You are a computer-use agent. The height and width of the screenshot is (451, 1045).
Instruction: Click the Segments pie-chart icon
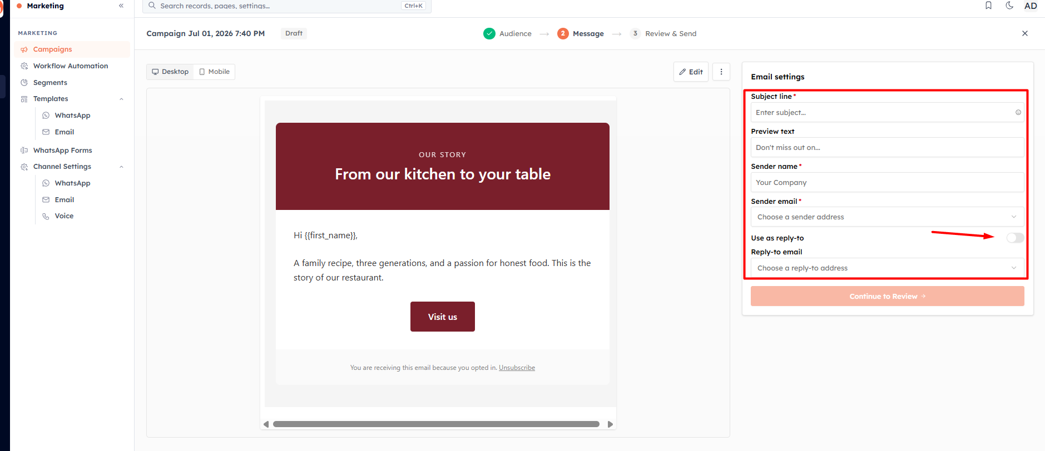coord(24,83)
